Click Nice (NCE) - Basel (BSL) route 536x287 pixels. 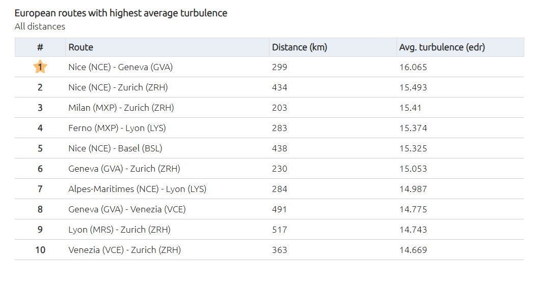pyautogui.click(x=115, y=148)
